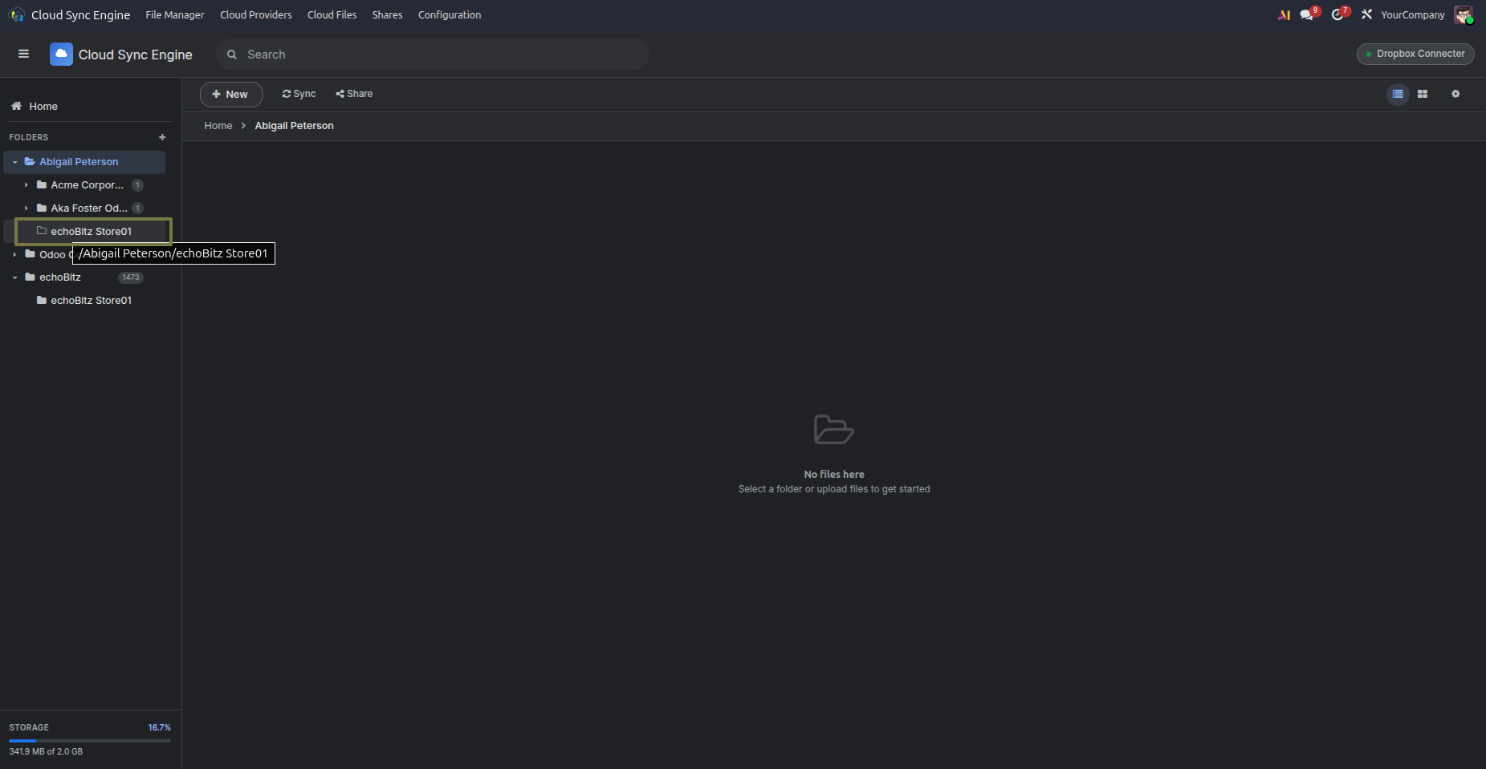This screenshot has height=769, width=1486.
Task: Focus the Search field
Action: tap(433, 54)
